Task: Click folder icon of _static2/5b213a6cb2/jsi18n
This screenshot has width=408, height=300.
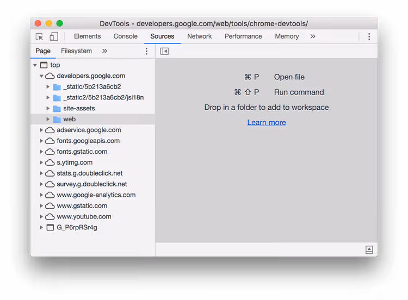Action: tap(57, 98)
